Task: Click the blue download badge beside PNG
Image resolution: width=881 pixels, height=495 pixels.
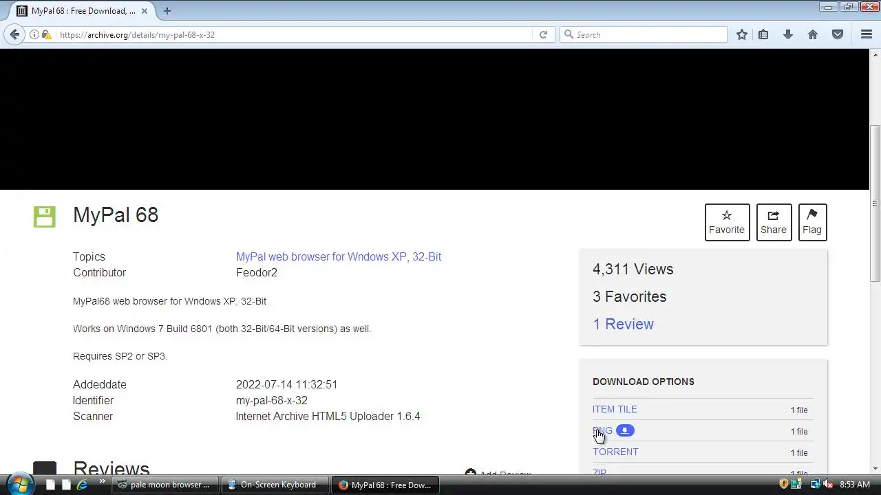Action: (x=625, y=430)
